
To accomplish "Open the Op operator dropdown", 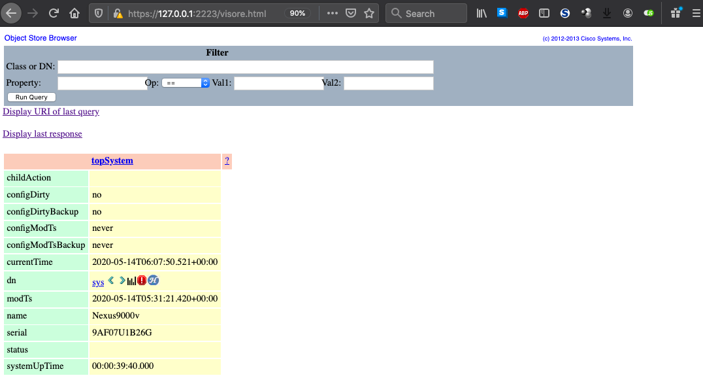I will (x=186, y=83).
